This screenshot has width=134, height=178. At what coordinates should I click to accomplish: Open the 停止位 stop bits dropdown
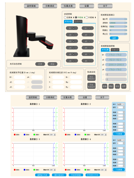coord(126,34)
